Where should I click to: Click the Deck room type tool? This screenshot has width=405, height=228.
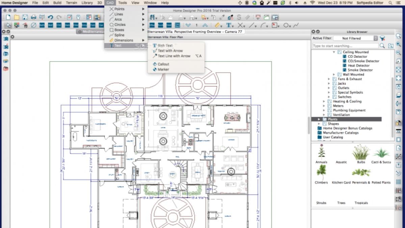[67, 25]
